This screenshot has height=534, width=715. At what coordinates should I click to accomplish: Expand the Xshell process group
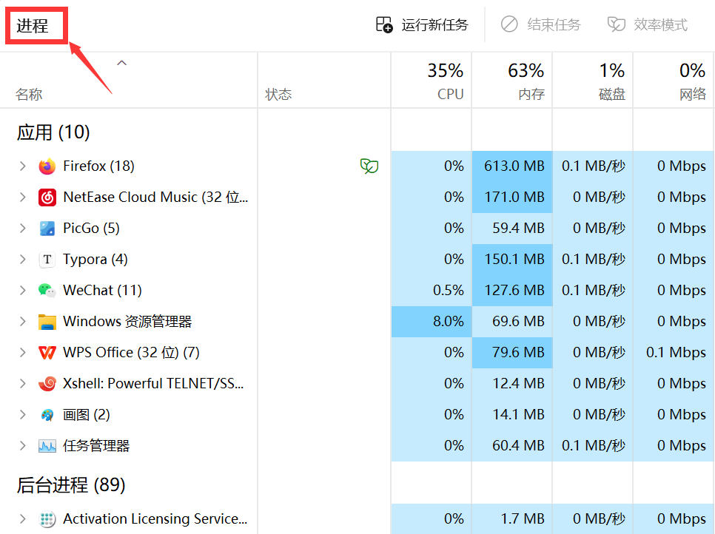pos(22,383)
